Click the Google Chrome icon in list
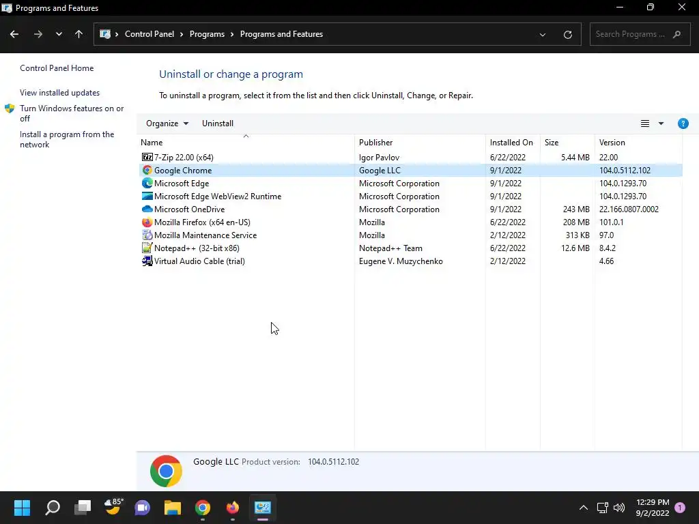 [x=147, y=170]
